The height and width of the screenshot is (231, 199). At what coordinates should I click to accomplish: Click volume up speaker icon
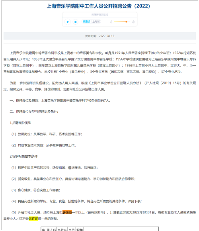coord(133,22)
